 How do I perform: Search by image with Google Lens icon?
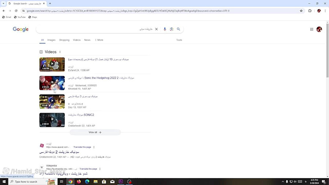[171, 29]
